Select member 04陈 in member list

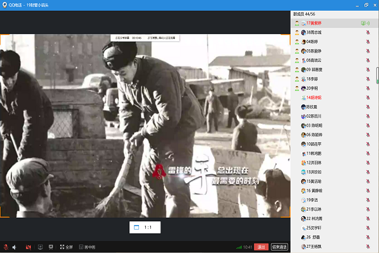click(x=334, y=42)
